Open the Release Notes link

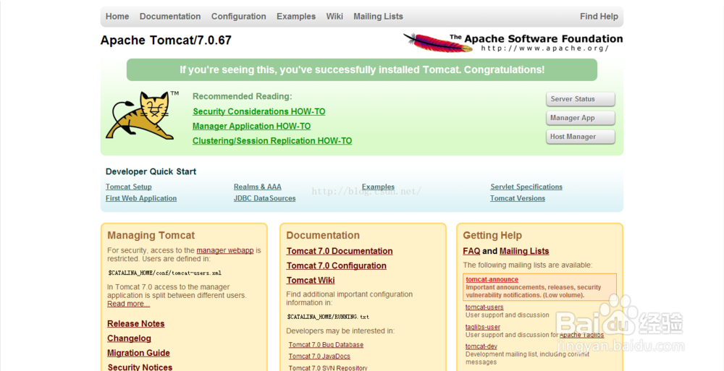coord(136,324)
